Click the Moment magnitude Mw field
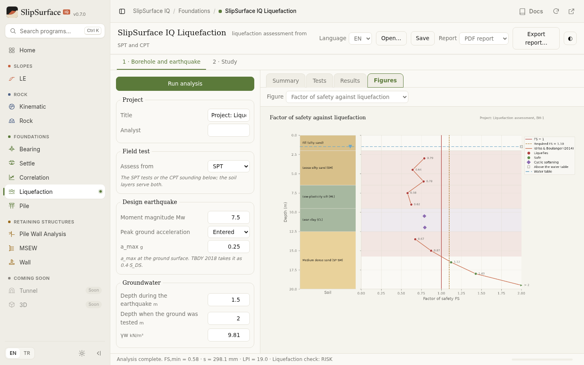 [229, 217]
